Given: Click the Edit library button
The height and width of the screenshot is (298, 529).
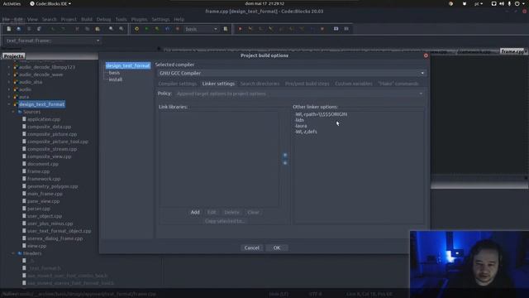Looking at the screenshot, I should (x=212, y=212).
